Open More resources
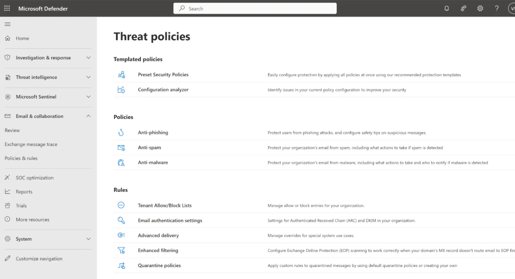515x279 pixels. [x=32, y=220]
